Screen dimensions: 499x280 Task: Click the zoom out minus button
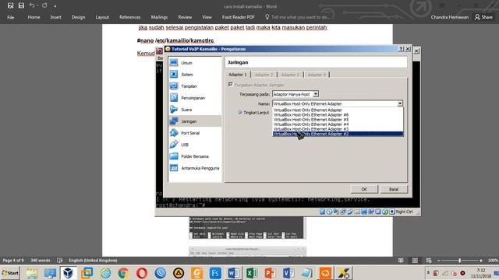tap(439, 261)
